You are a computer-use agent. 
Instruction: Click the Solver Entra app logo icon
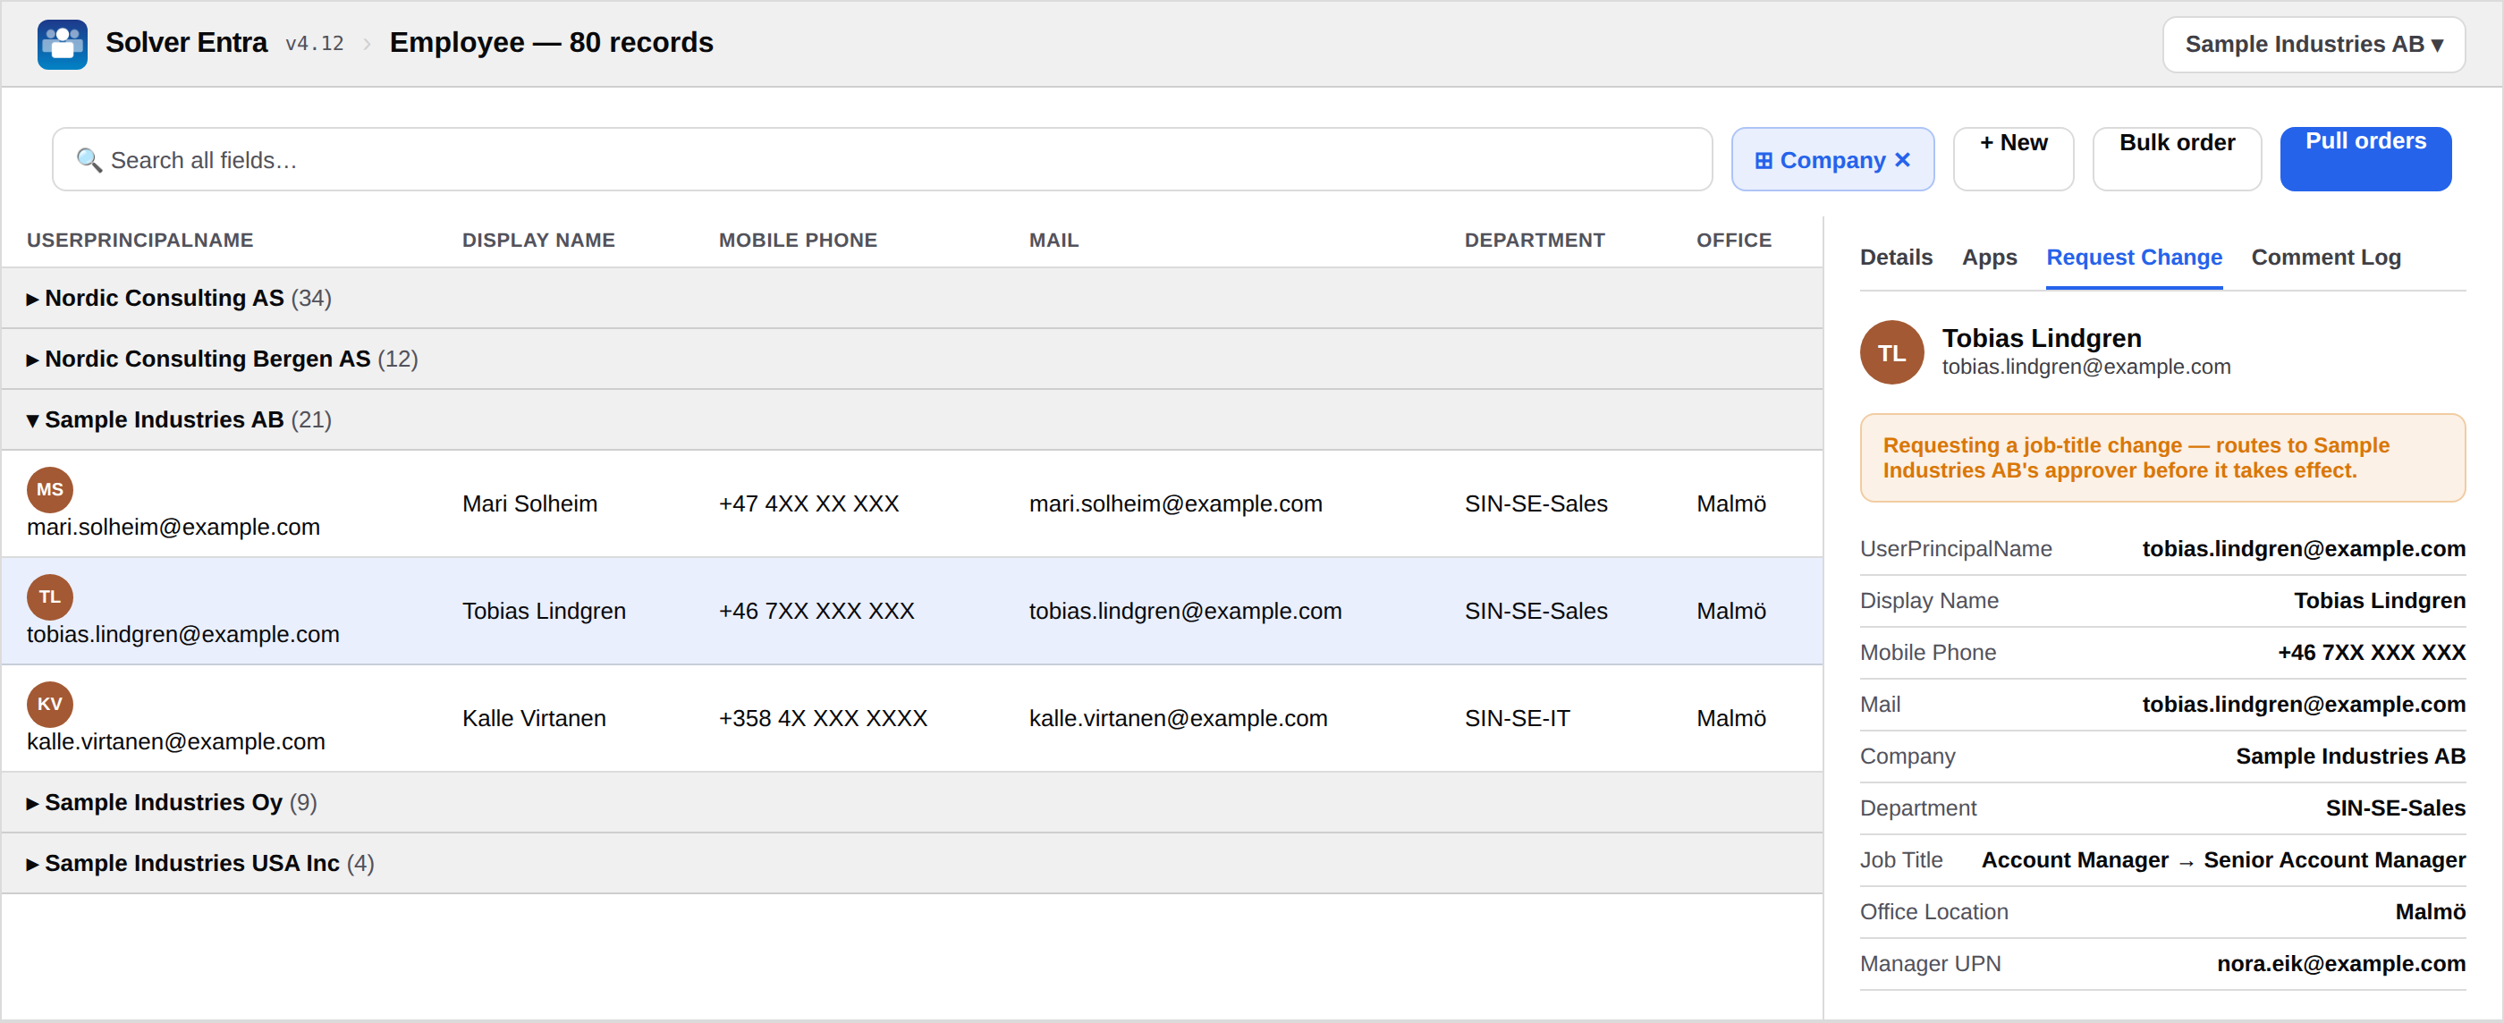pos(63,44)
